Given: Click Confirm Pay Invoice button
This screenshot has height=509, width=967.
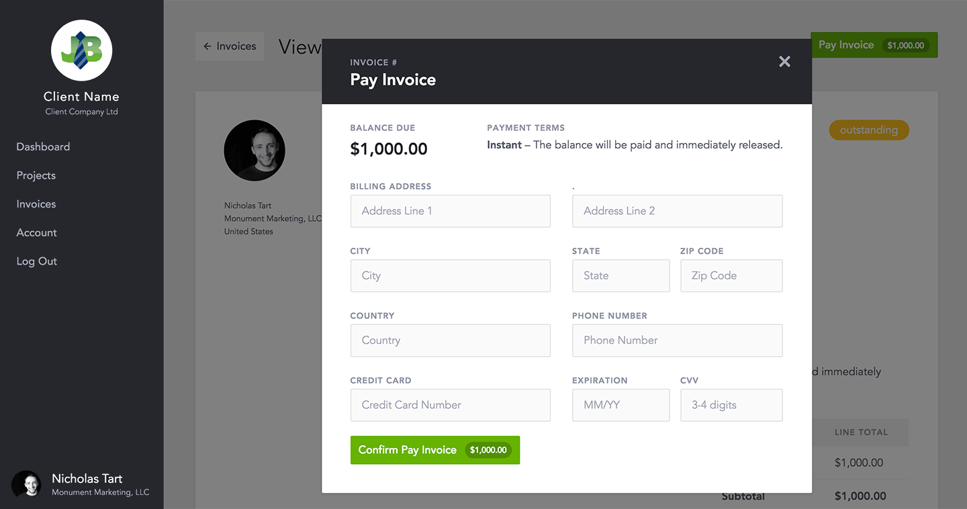Looking at the screenshot, I should [434, 450].
